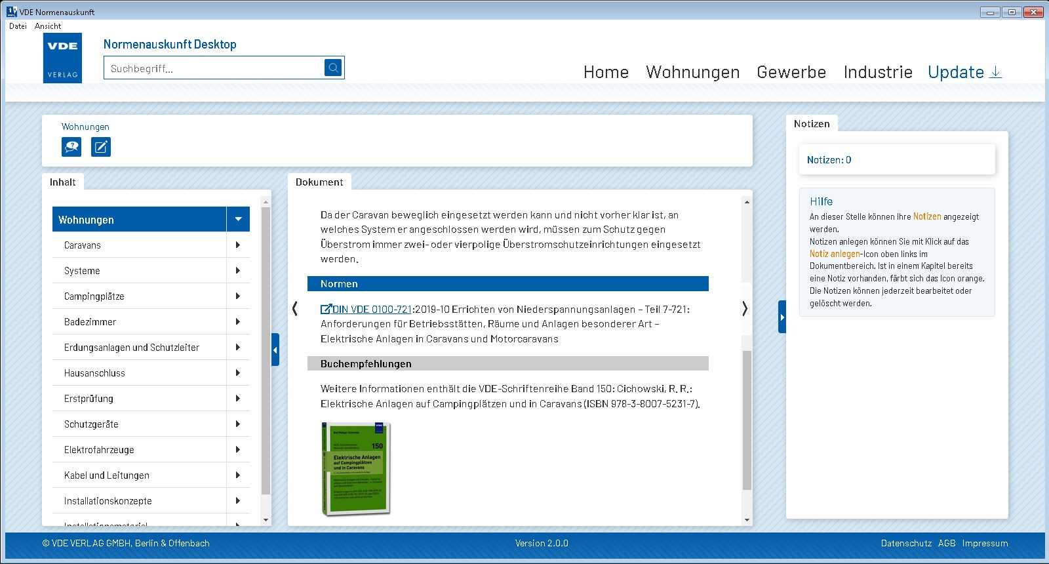Expand the Hausanschluss entry arrow
Screen dimensions: 1049x564
point(238,373)
